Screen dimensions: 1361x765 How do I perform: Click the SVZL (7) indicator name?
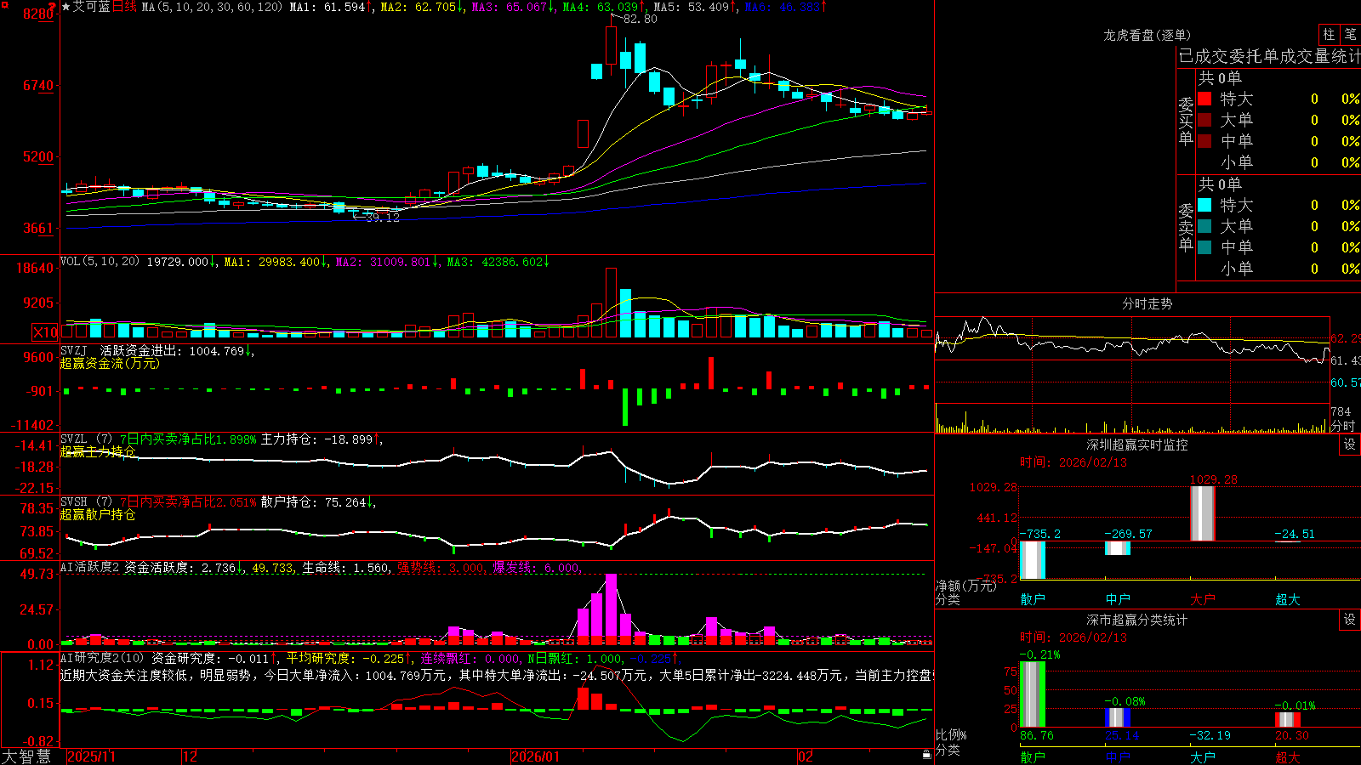(86, 439)
